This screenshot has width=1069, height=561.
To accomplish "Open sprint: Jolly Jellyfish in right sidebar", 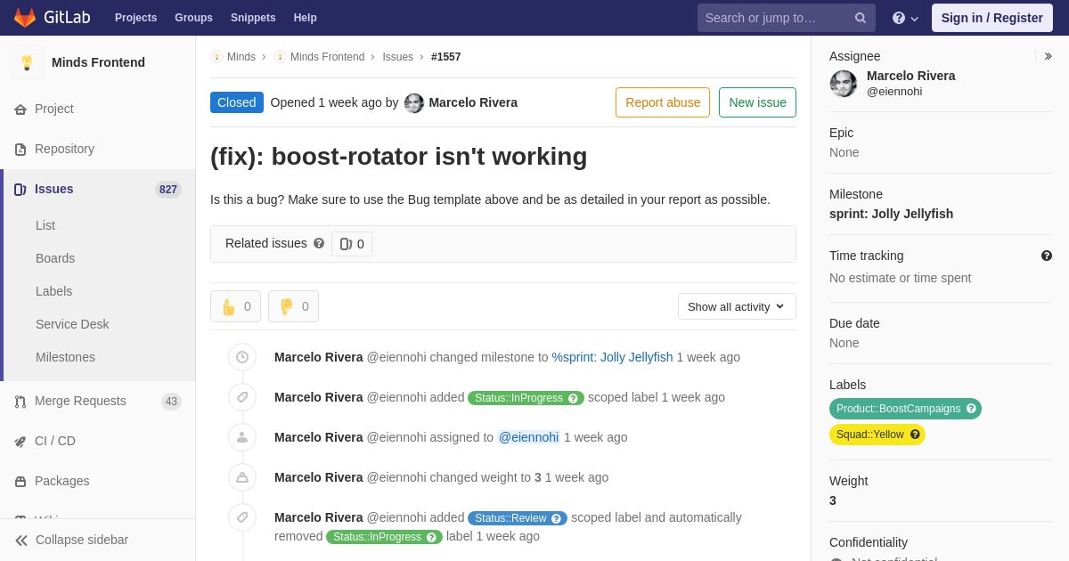I will pos(891,214).
